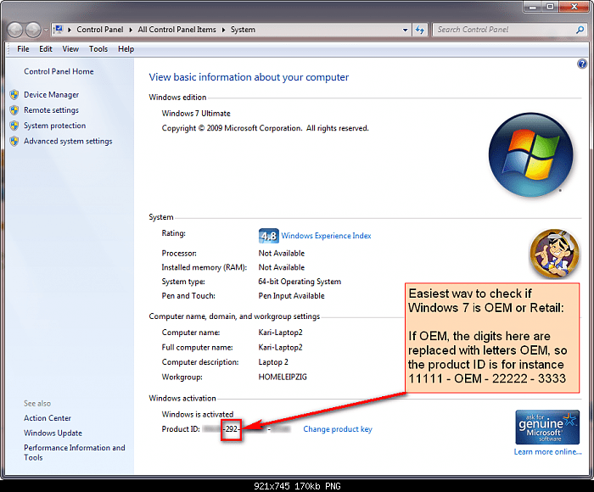Select All Control Panel Items breadcrumb
594x492 pixels.
[177, 30]
